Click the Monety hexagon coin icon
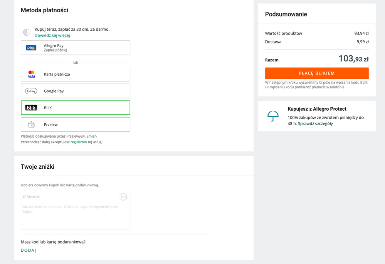The width and height of the screenshot is (385, 264). click(x=123, y=197)
